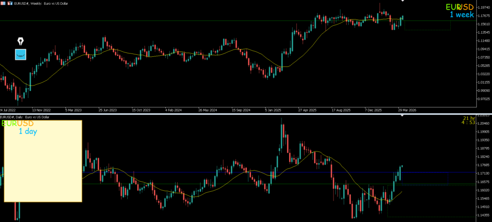Click the white pen nib icon
This screenshot has height=222, width=492.
[21, 41]
